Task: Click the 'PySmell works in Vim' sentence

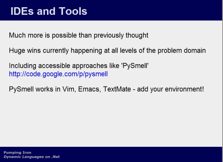Action: pyautogui.click(x=106, y=89)
